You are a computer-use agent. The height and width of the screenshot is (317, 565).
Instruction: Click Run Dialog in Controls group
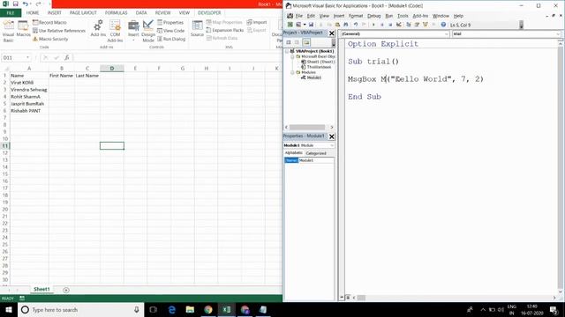pos(171,39)
